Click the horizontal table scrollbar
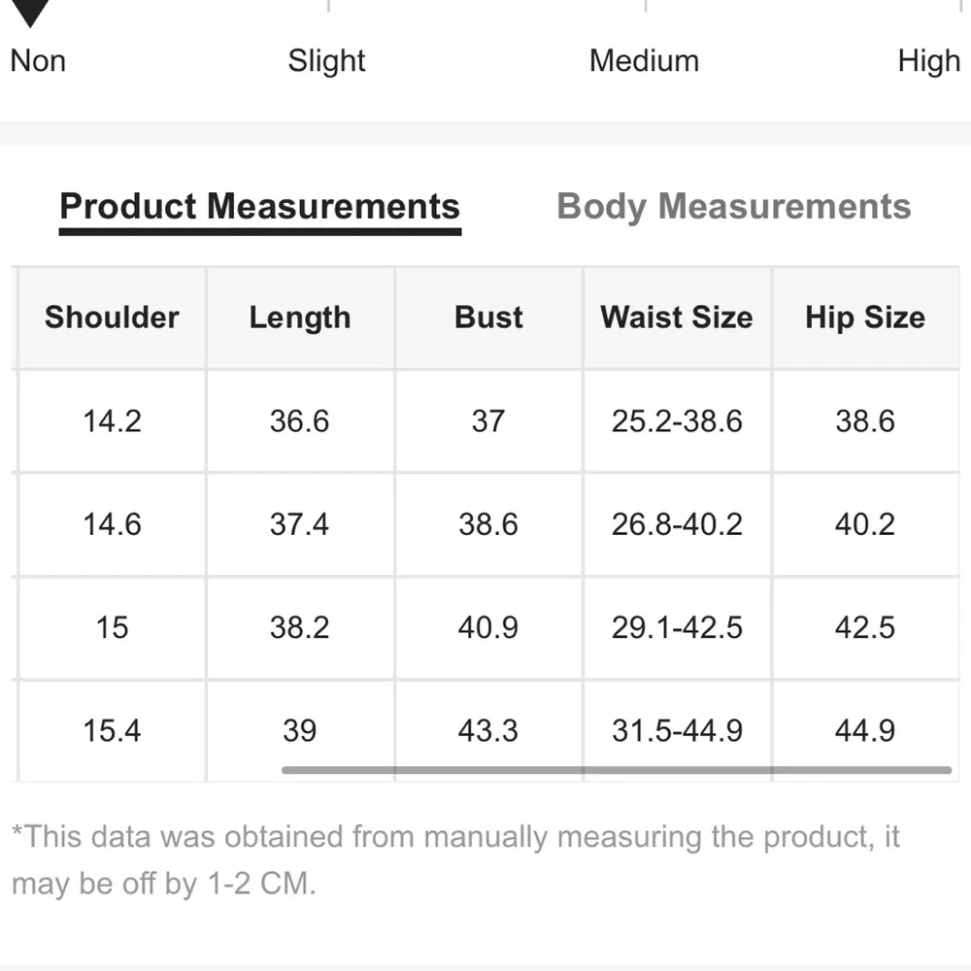Viewport: 971px width, 971px height. click(616, 770)
